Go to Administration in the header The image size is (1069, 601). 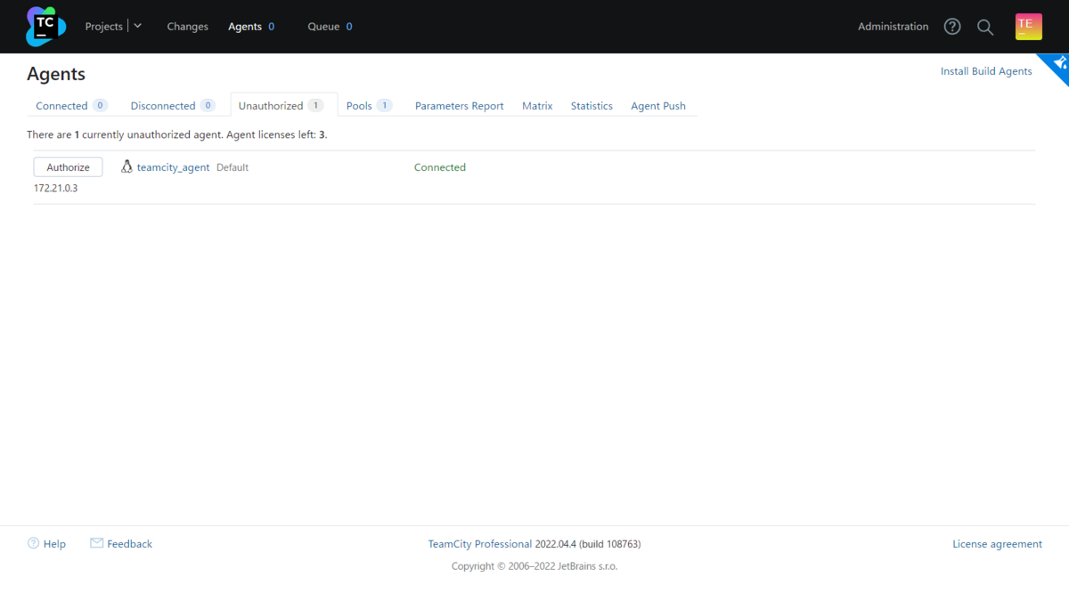tap(893, 27)
